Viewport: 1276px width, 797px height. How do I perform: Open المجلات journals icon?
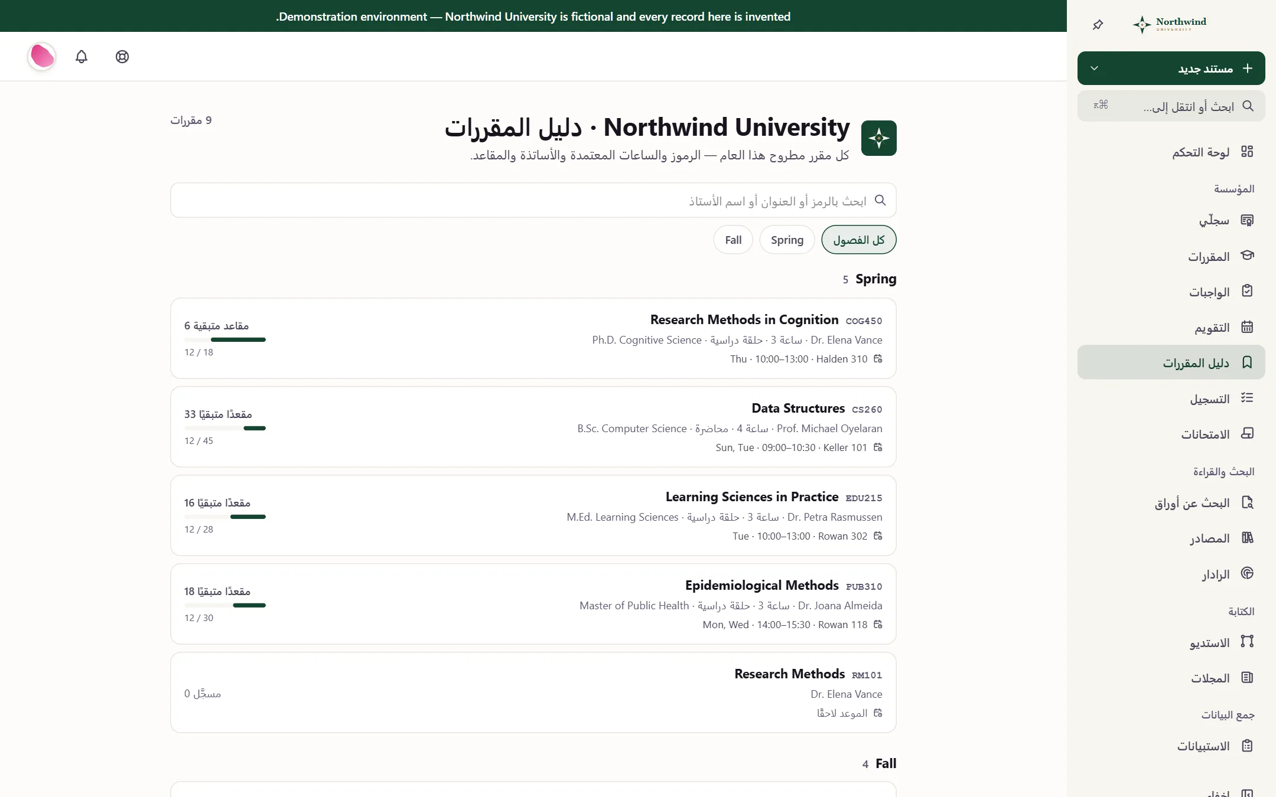pos(1247,678)
